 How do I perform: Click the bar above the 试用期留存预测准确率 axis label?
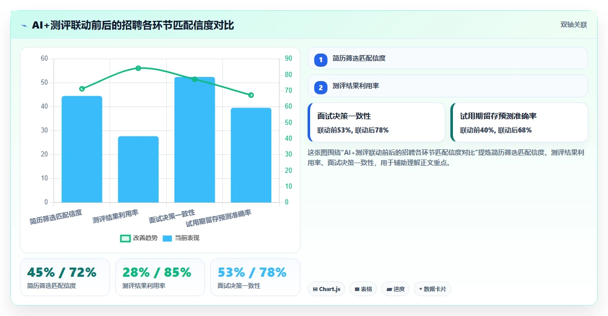tap(251, 155)
